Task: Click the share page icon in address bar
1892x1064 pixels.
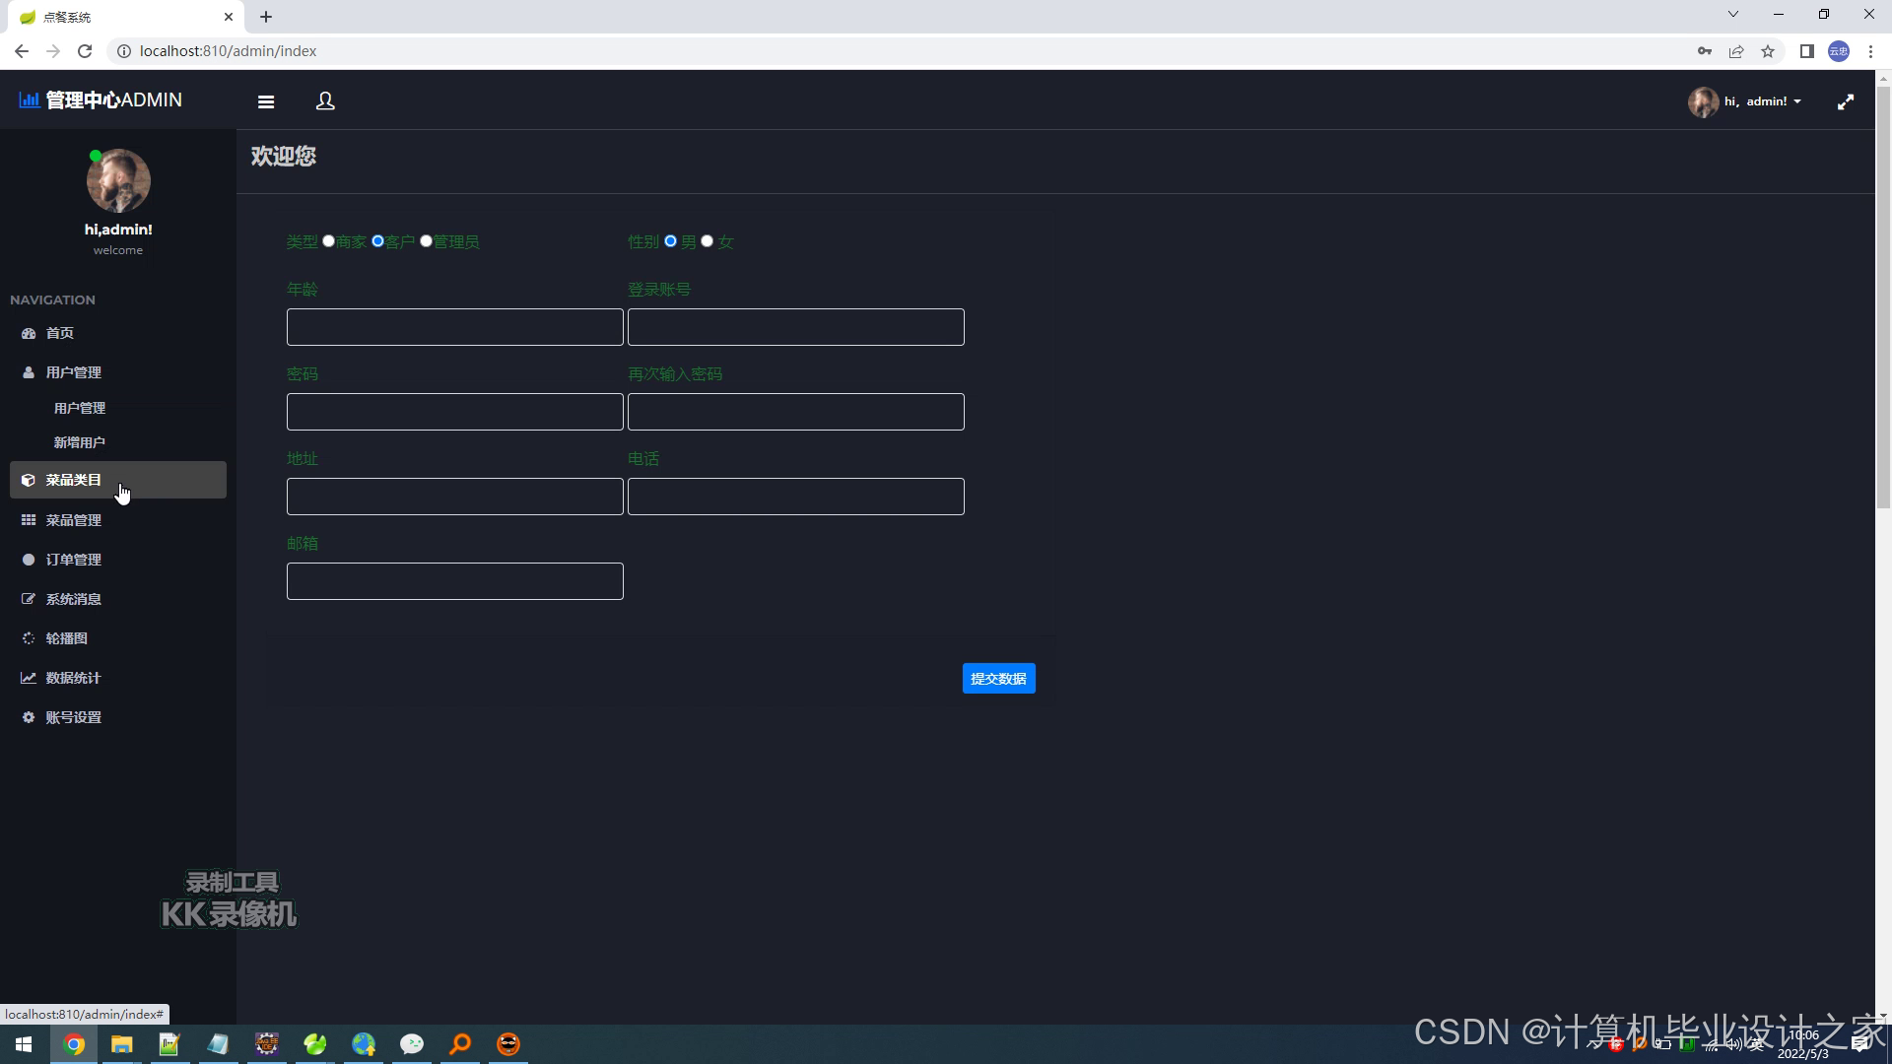Action: coord(1736,51)
